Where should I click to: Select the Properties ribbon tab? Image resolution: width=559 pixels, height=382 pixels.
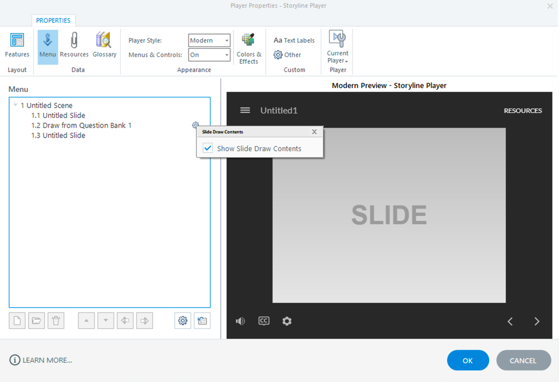(53, 21)
